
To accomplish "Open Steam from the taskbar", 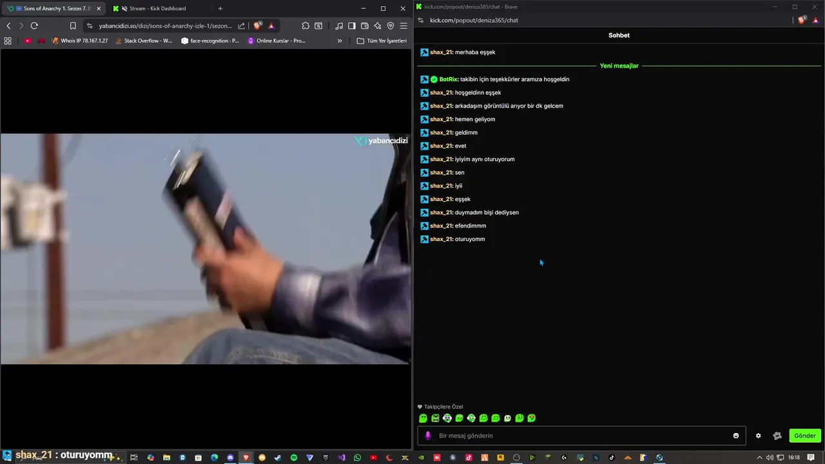I will click(278, 458).
